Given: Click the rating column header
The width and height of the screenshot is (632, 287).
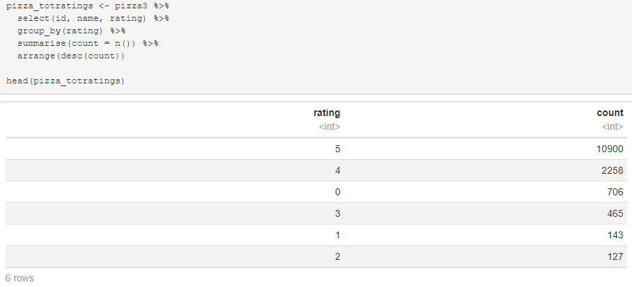Looking at the screenshot, I should (327, 113).
